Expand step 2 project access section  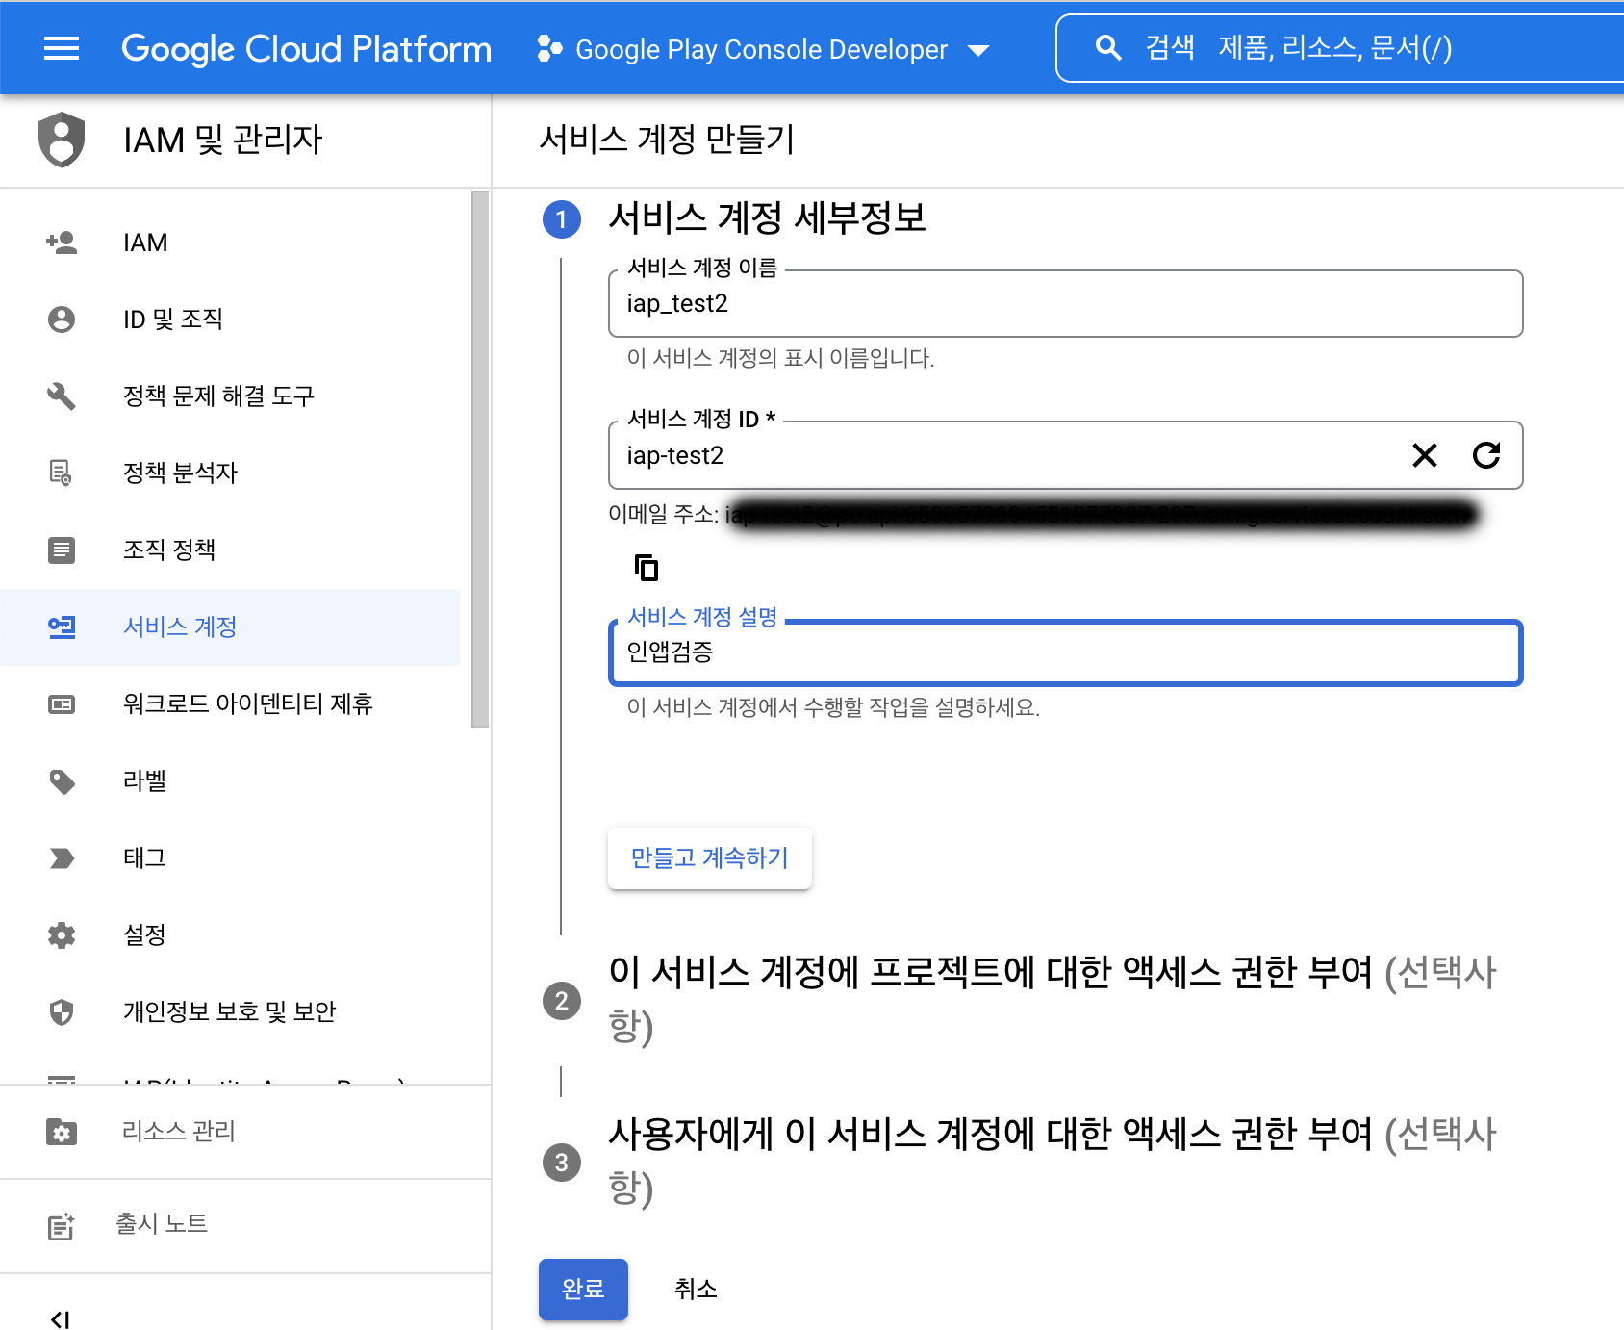click(x=1053, y=999)
